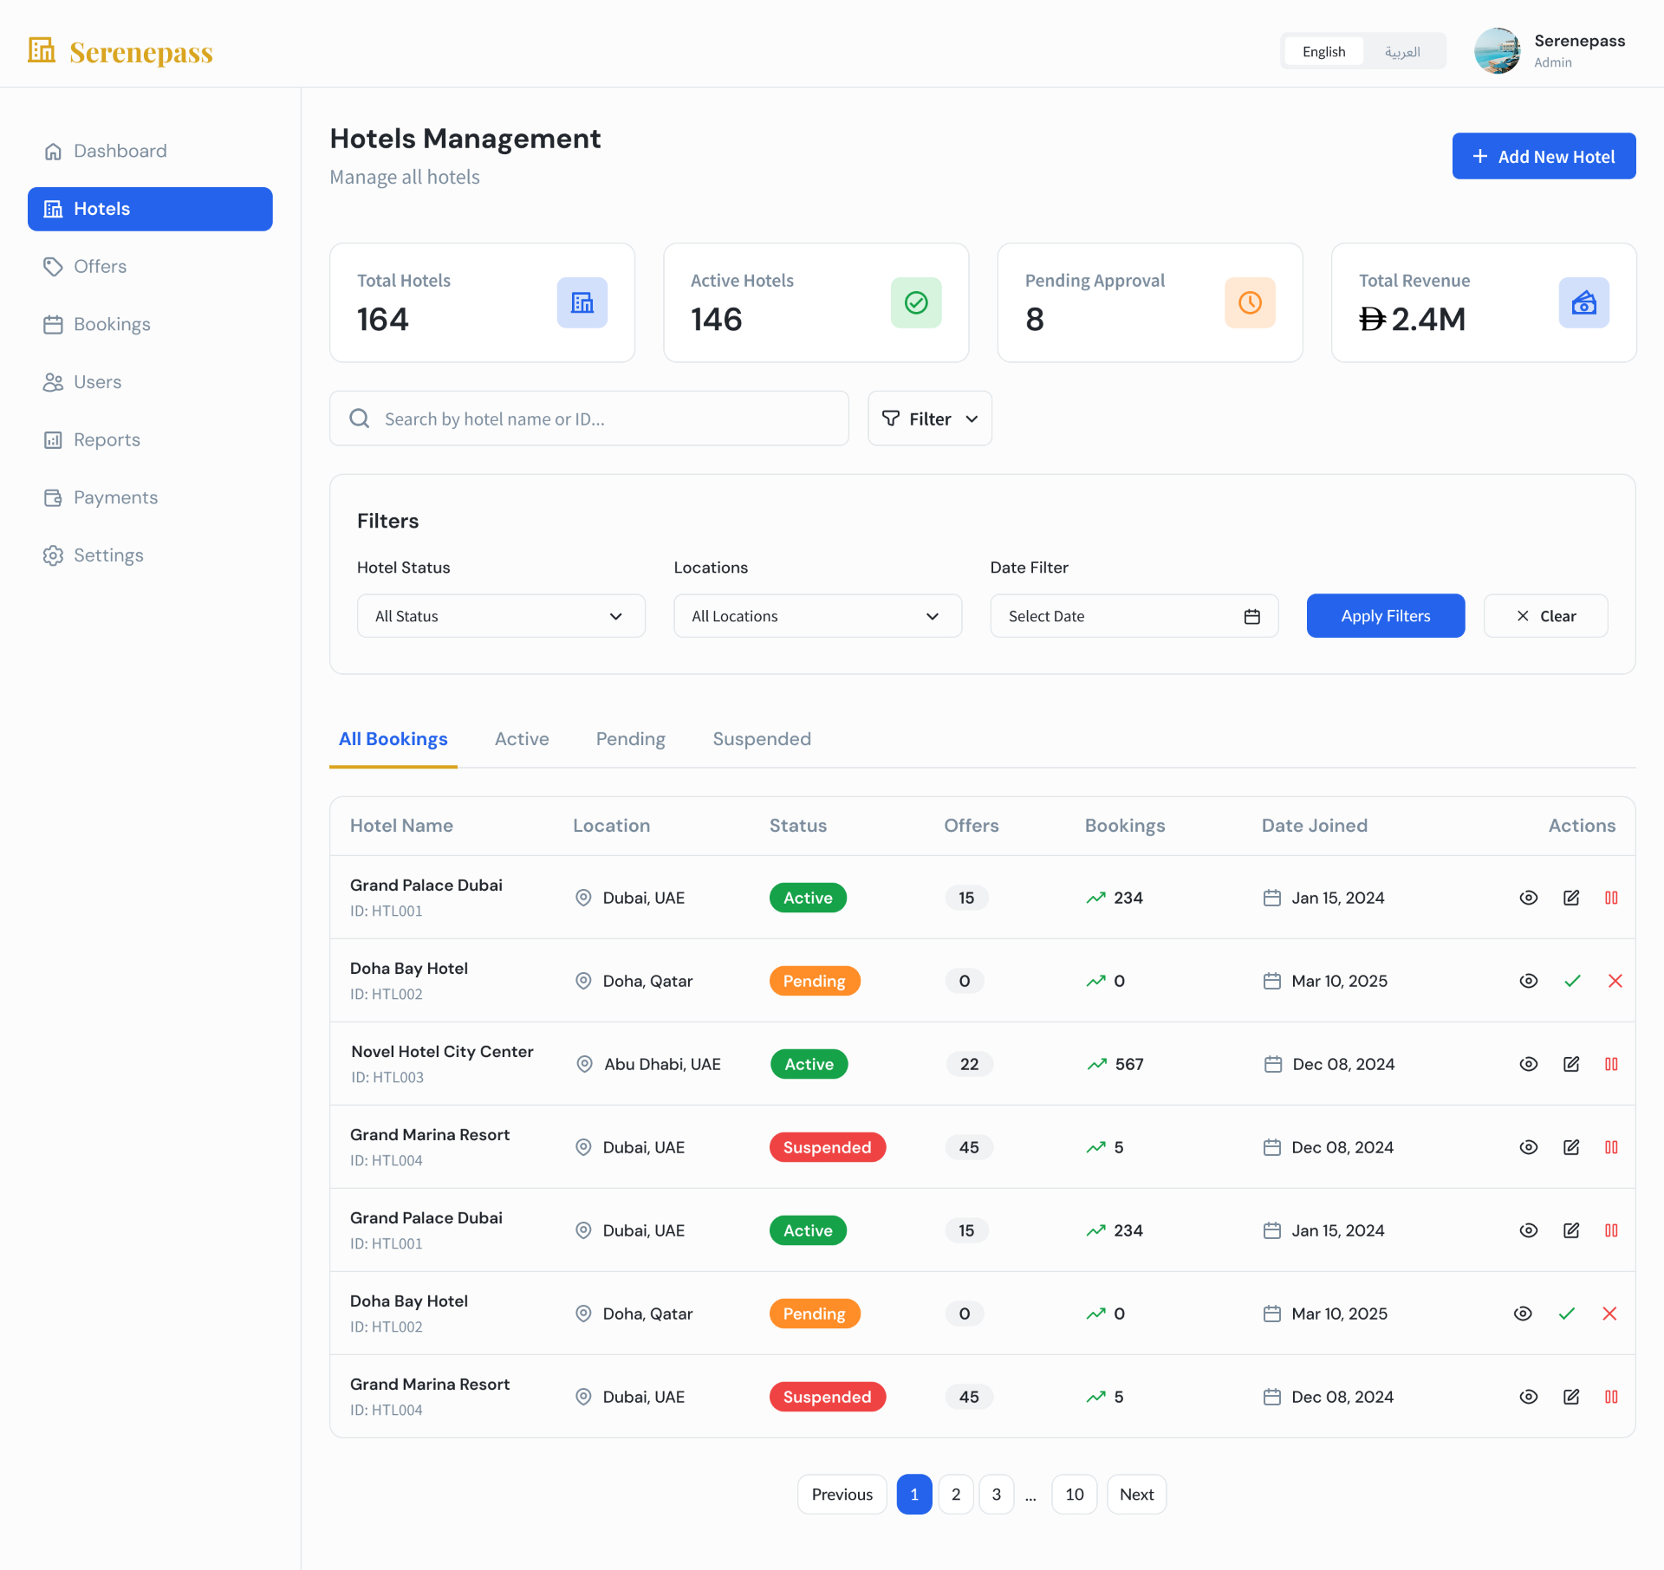Image resolution: width=1664 pixels, height=1570 pixels.
Task: Click the ID: HTL003 text
Action: [x=387, y=1078]
